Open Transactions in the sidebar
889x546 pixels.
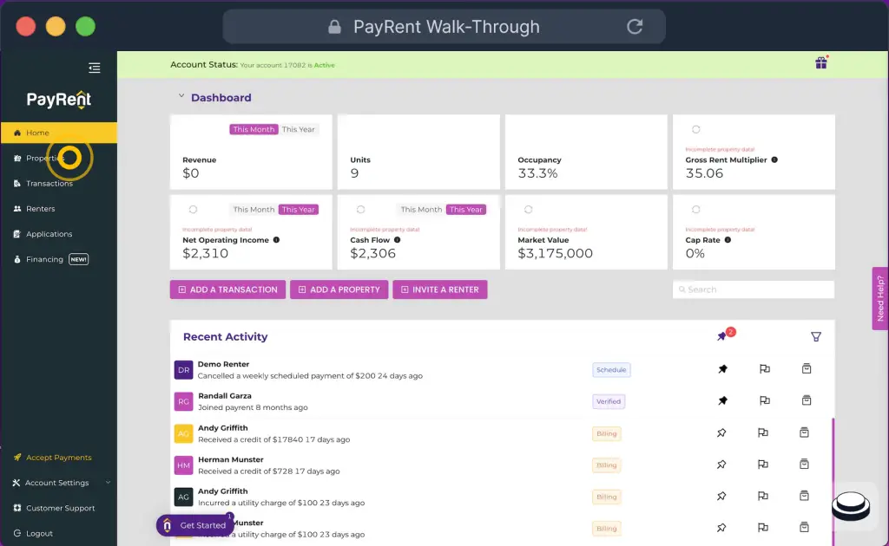click(49, 184)
